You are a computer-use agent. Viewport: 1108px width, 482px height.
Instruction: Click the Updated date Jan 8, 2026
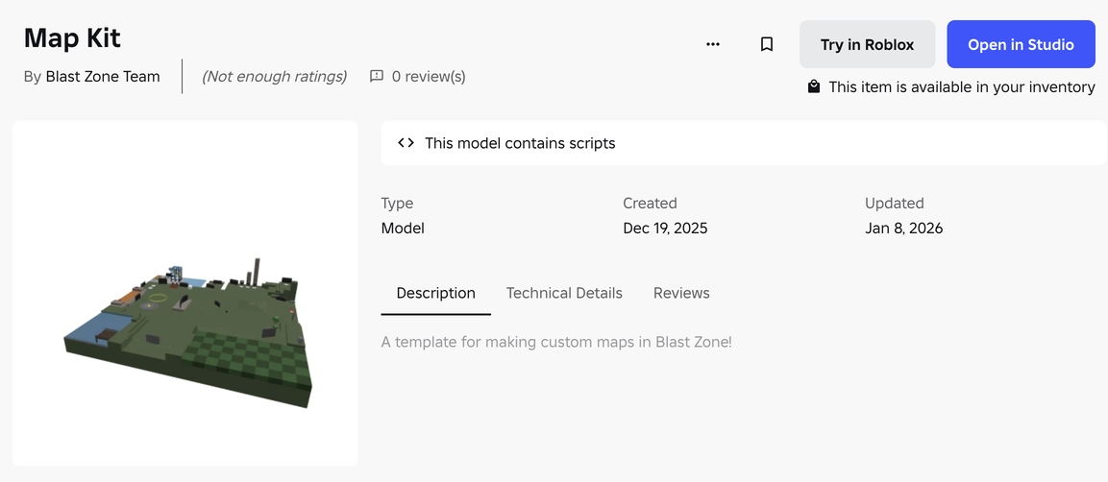[903, 229]
